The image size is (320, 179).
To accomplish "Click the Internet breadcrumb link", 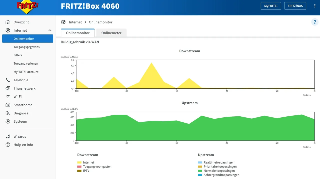I will click(75, 22).
